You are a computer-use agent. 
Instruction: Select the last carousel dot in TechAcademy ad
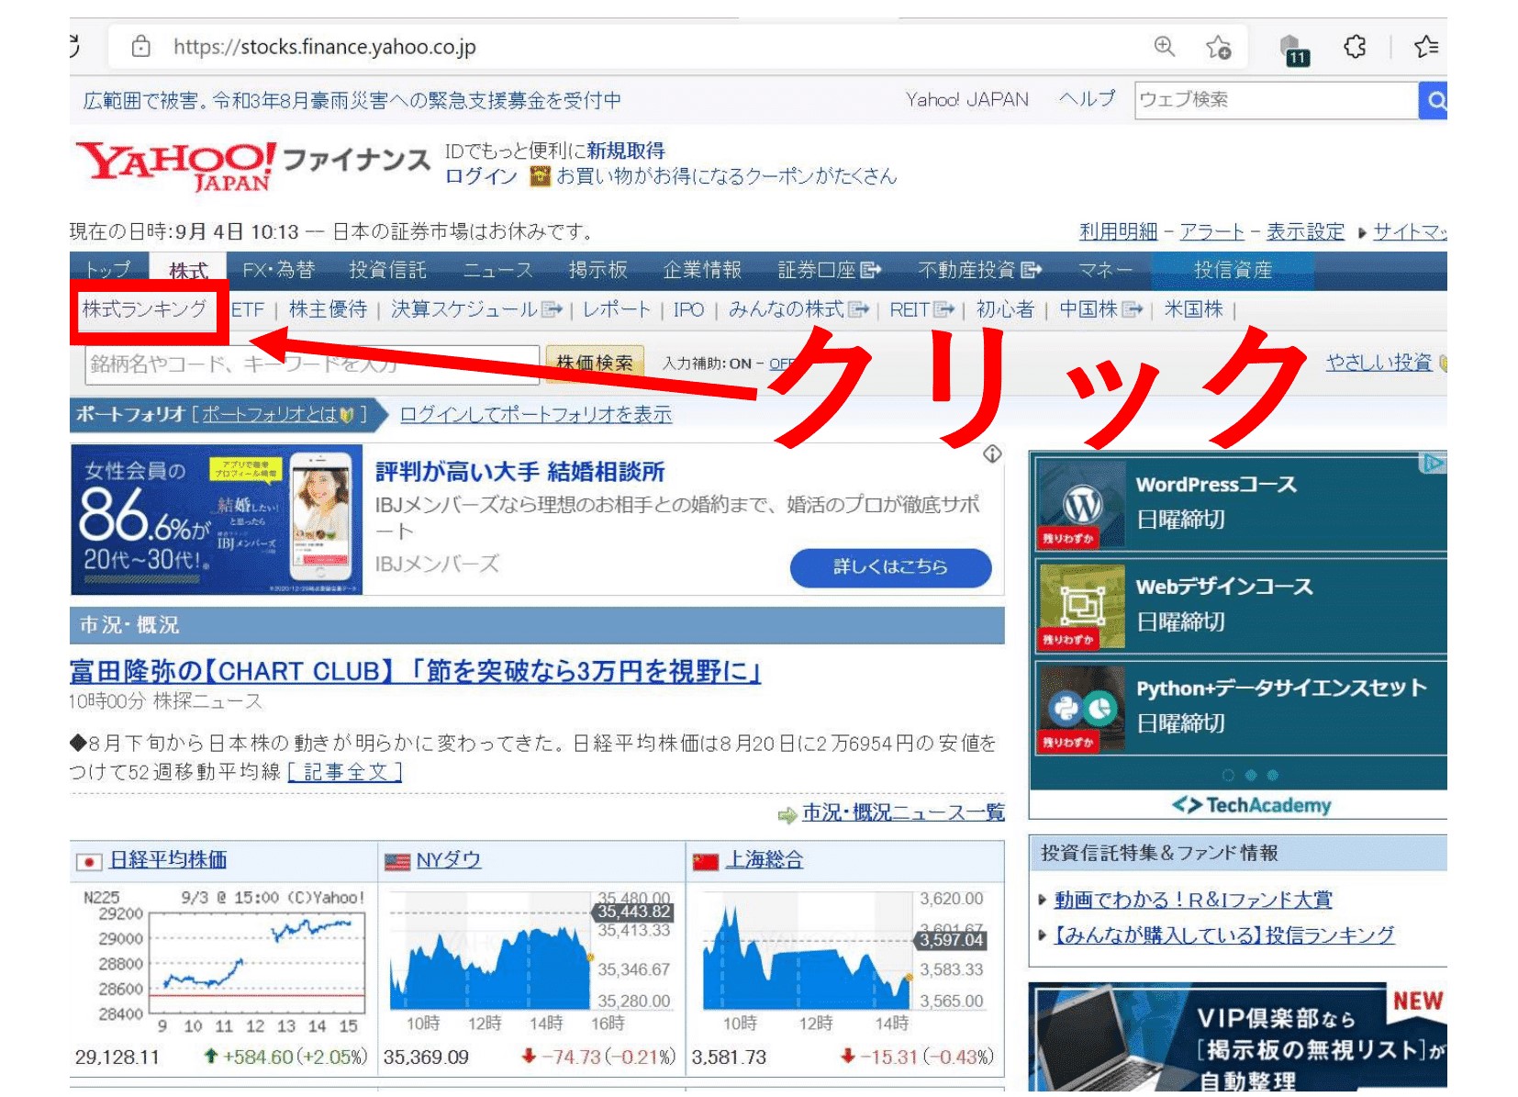1272,775
